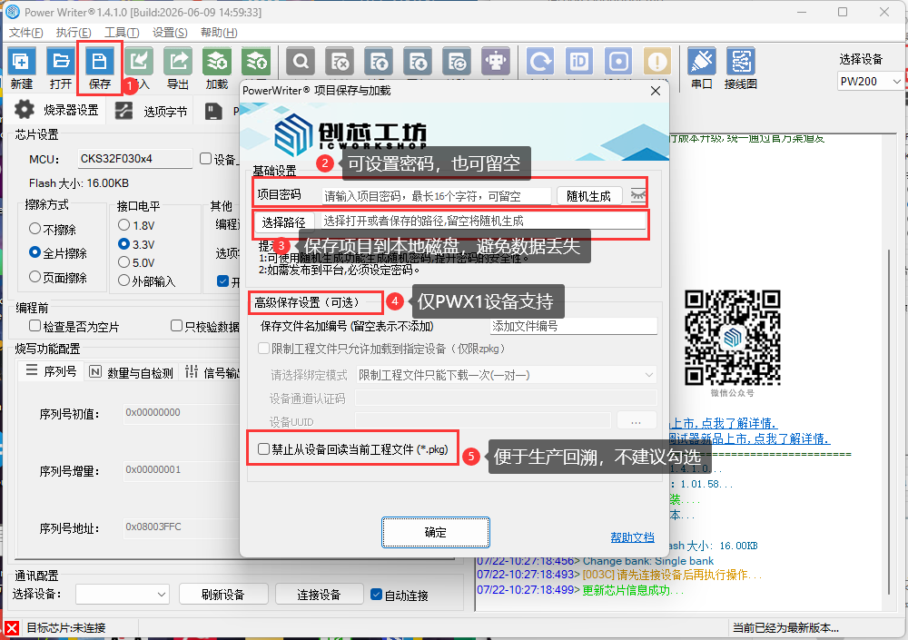Click the 调试器新品上市 details link in log
Viewport: 908px width, 640px height.
click(749, 438)
